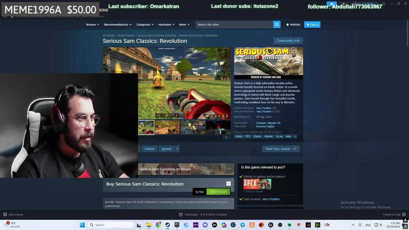The height and width of the screenshot is (230, 409).
Task: Open Steam from the taskbar
Action: pos(167,225)
